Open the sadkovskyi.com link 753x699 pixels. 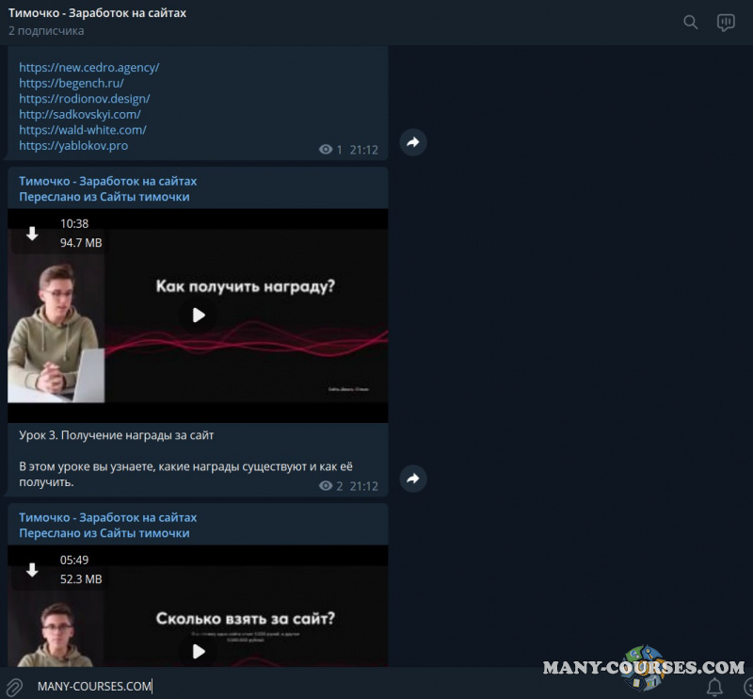(80, 114)
